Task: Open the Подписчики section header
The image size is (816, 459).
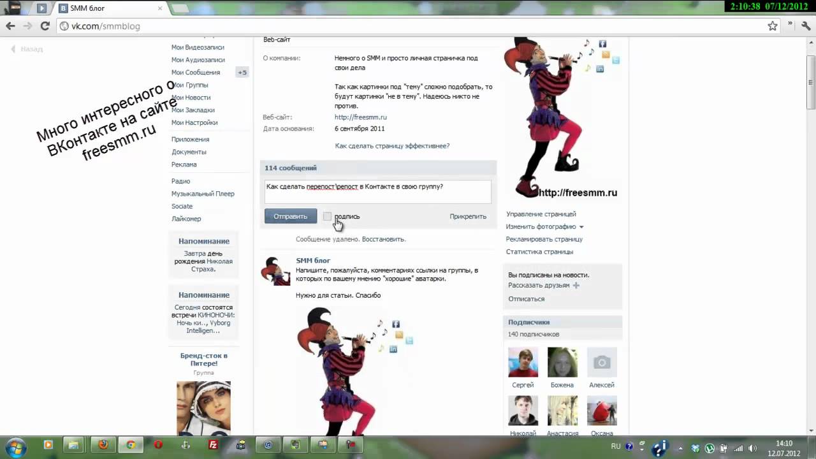Action: click(x=562, y=322)
